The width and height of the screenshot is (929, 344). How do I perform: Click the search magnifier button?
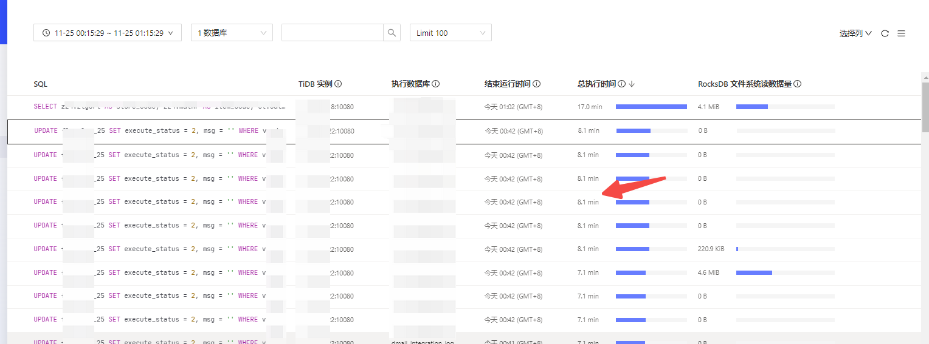coord(392,33)
